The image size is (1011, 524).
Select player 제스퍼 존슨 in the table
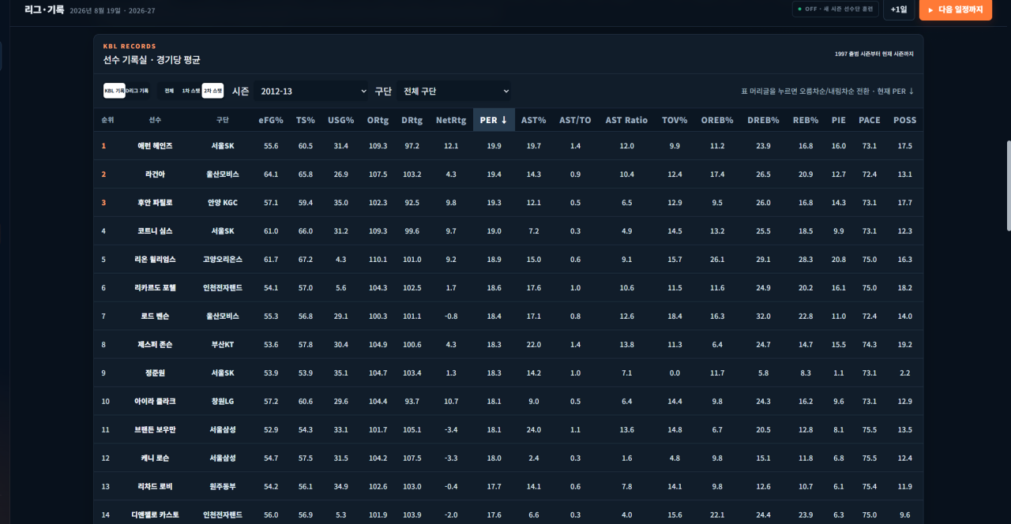[155, 345]
